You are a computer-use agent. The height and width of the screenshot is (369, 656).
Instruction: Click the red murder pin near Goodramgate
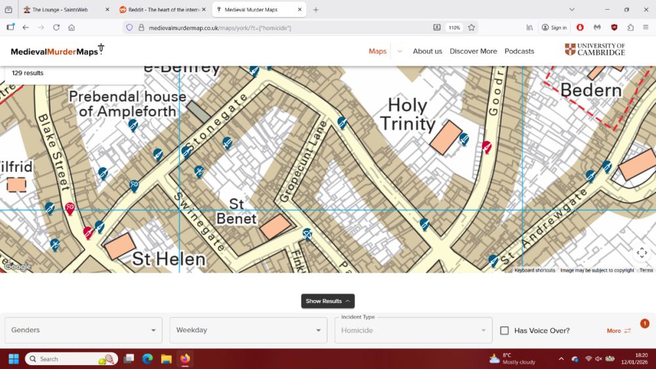pos(487,146)
